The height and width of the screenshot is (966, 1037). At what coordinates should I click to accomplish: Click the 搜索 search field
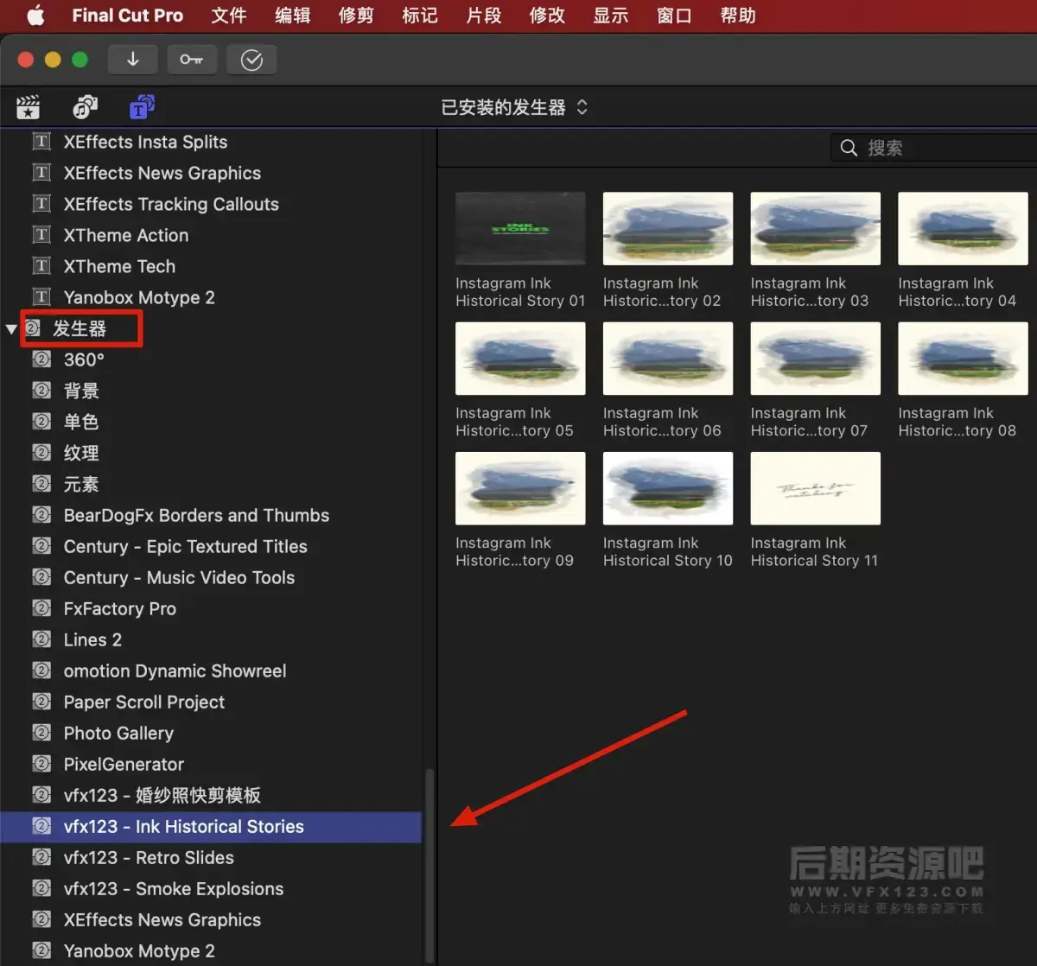(x=934, y=148)
